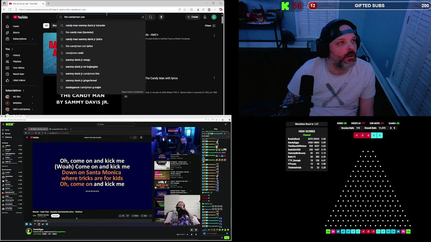Image resolution: width=431 pixels, height=242 pixels.
Task: Open The Candy Man with lyrics video title
Action: [x=161, y=78]
